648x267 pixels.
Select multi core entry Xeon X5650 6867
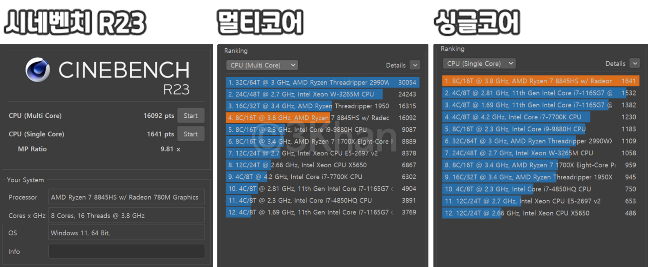[322, 165]
